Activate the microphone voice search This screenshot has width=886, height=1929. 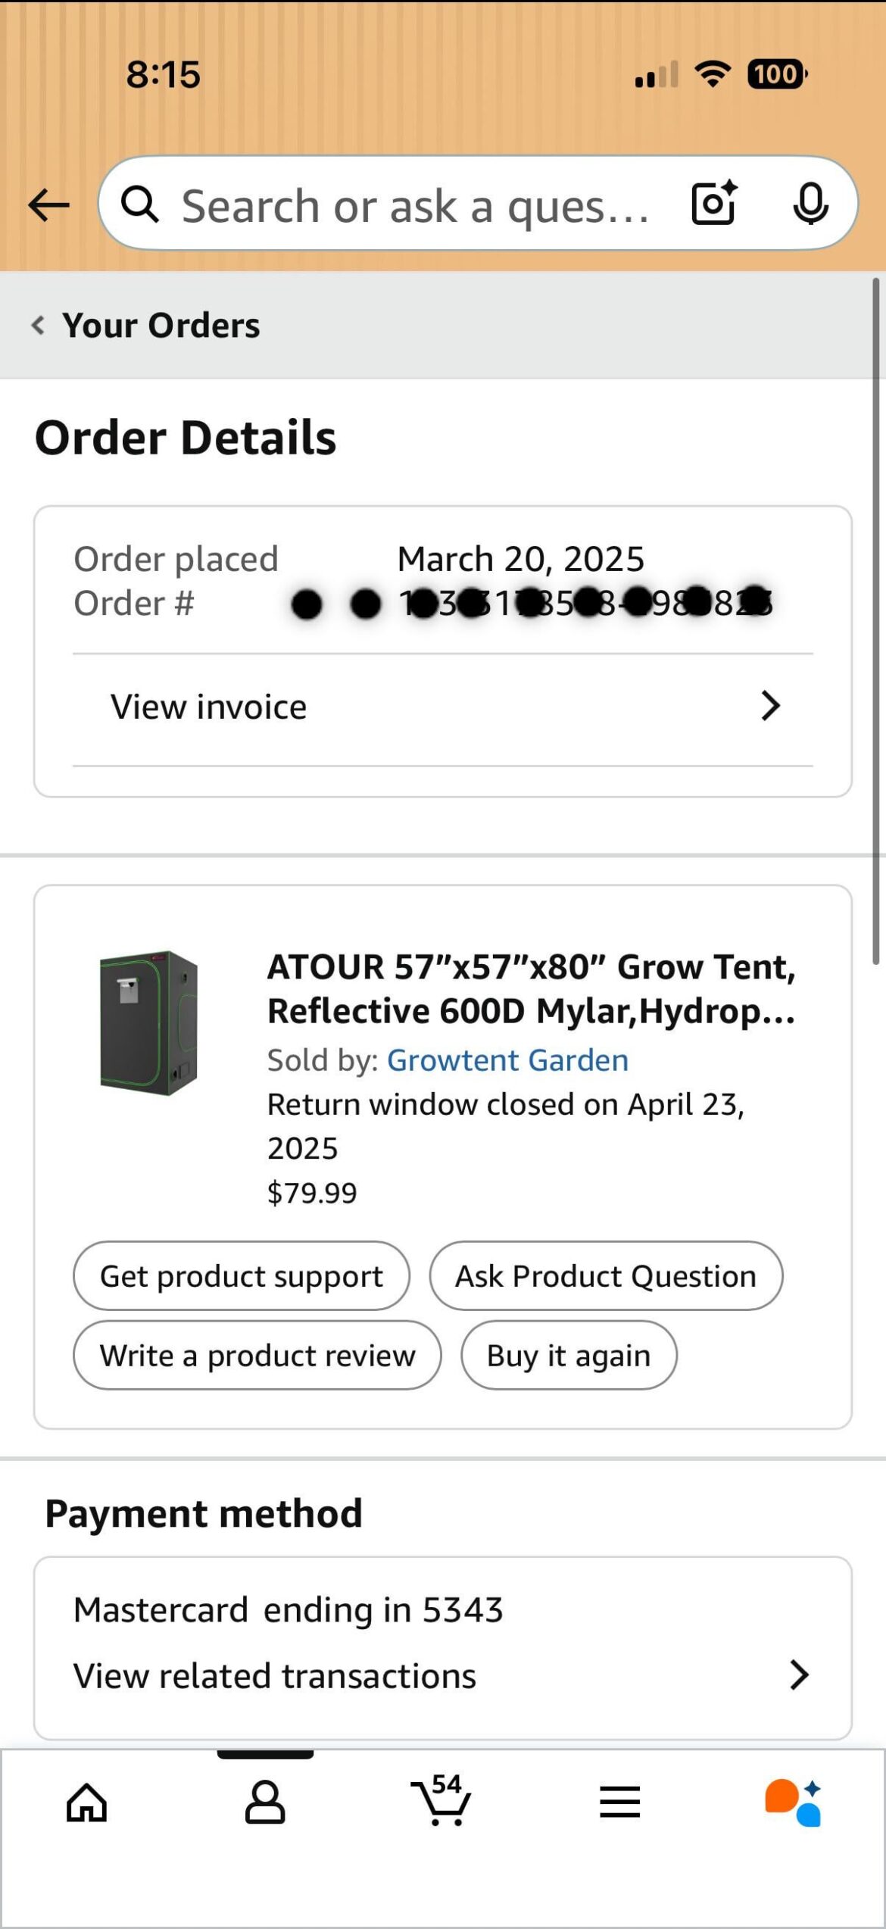tap(810, 203)
